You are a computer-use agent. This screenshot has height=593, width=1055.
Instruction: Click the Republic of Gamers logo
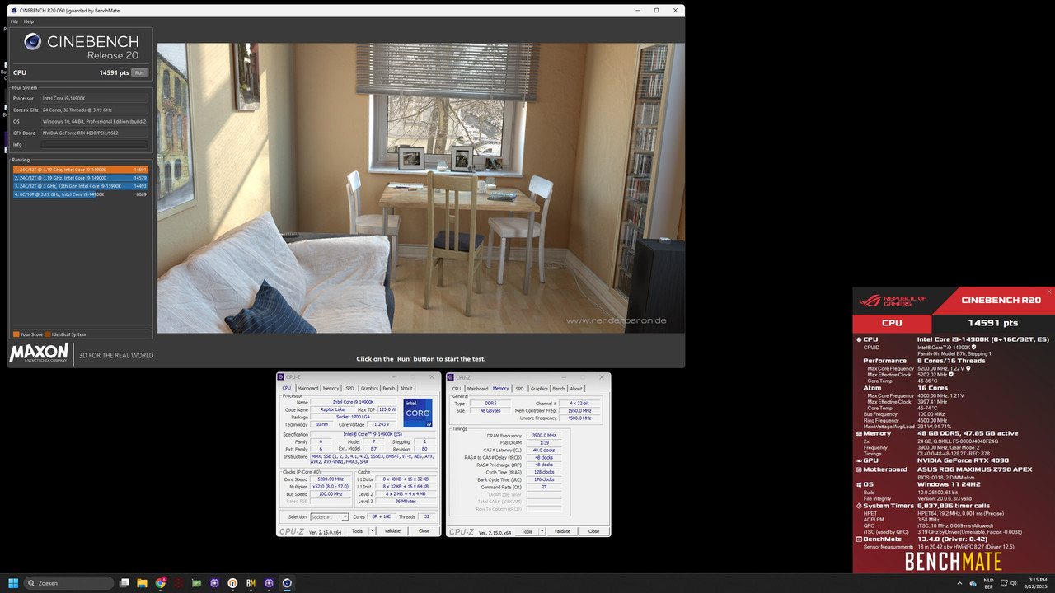893,301
